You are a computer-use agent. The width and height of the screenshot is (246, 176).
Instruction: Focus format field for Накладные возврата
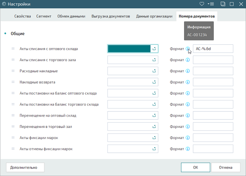[x=213, y=82]
